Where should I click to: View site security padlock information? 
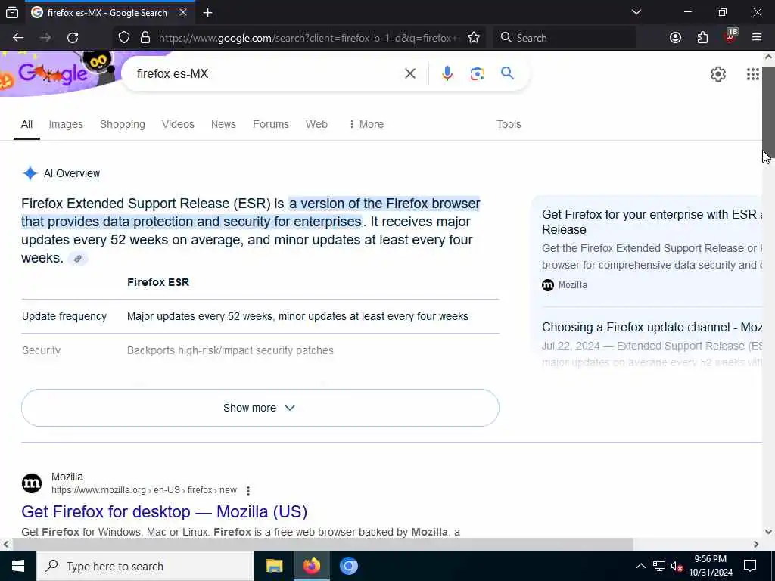point(145,38)
